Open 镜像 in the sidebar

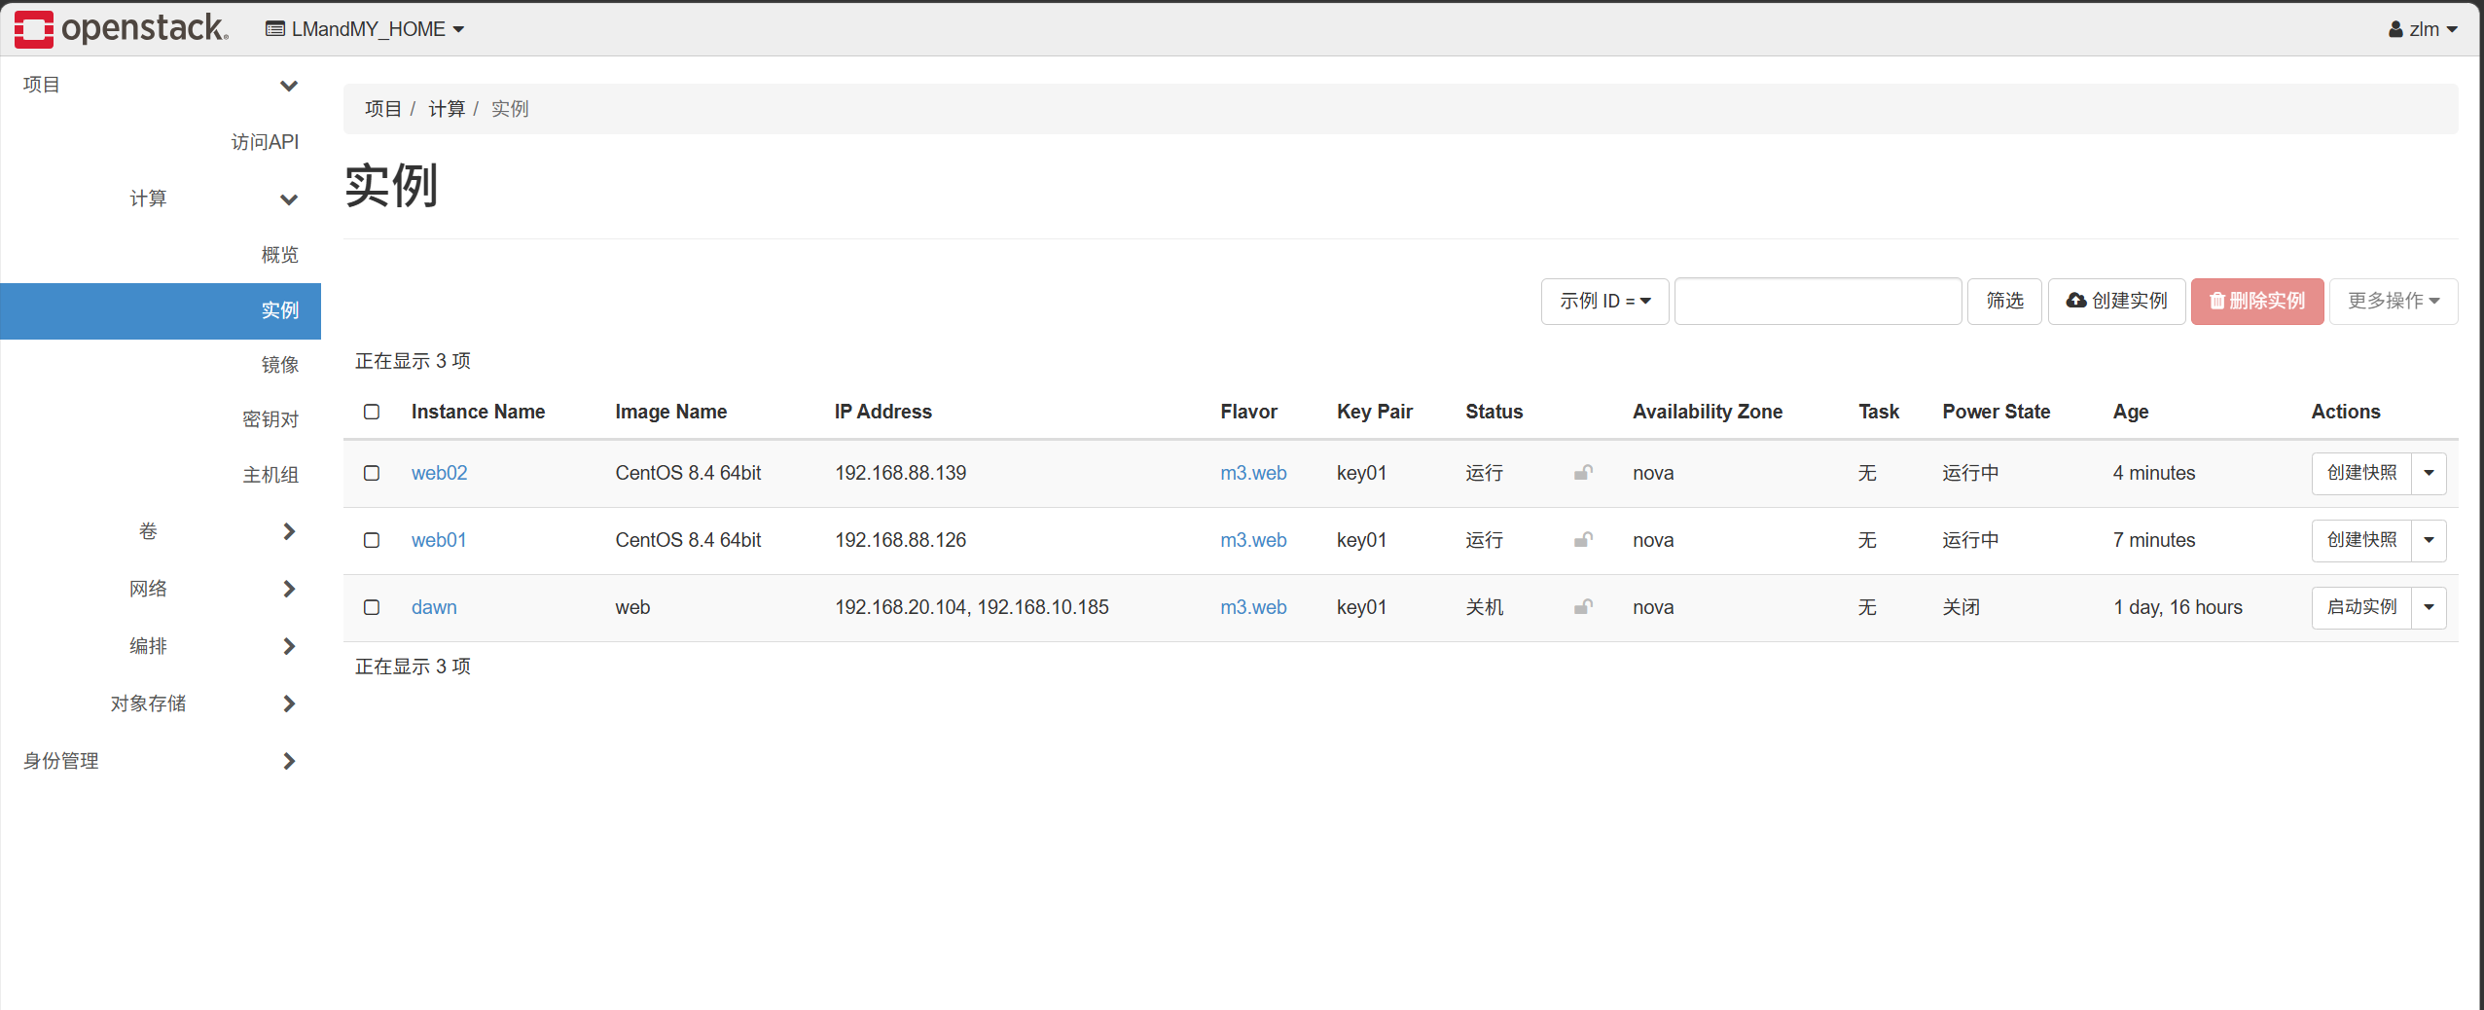279,364
